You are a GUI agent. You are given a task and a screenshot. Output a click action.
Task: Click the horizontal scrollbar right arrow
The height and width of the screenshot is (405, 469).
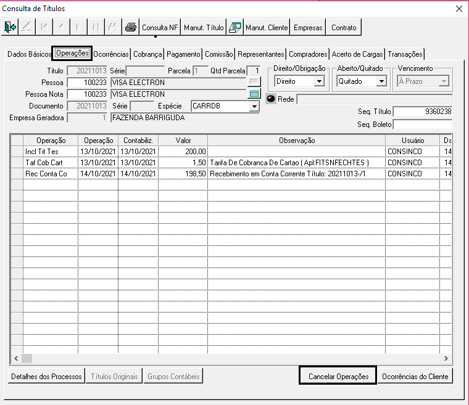click(446, 358)
